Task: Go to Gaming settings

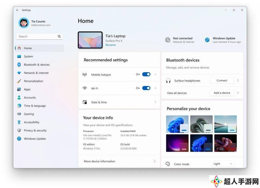Action: pyautogui.click(x=40, y=114)
